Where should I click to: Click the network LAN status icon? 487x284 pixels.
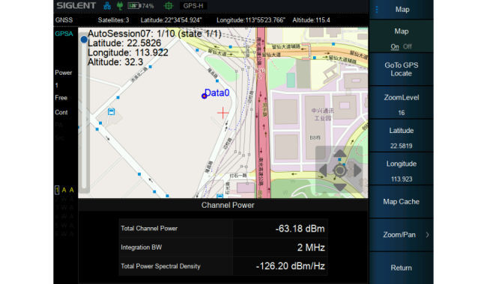point(107,5)
